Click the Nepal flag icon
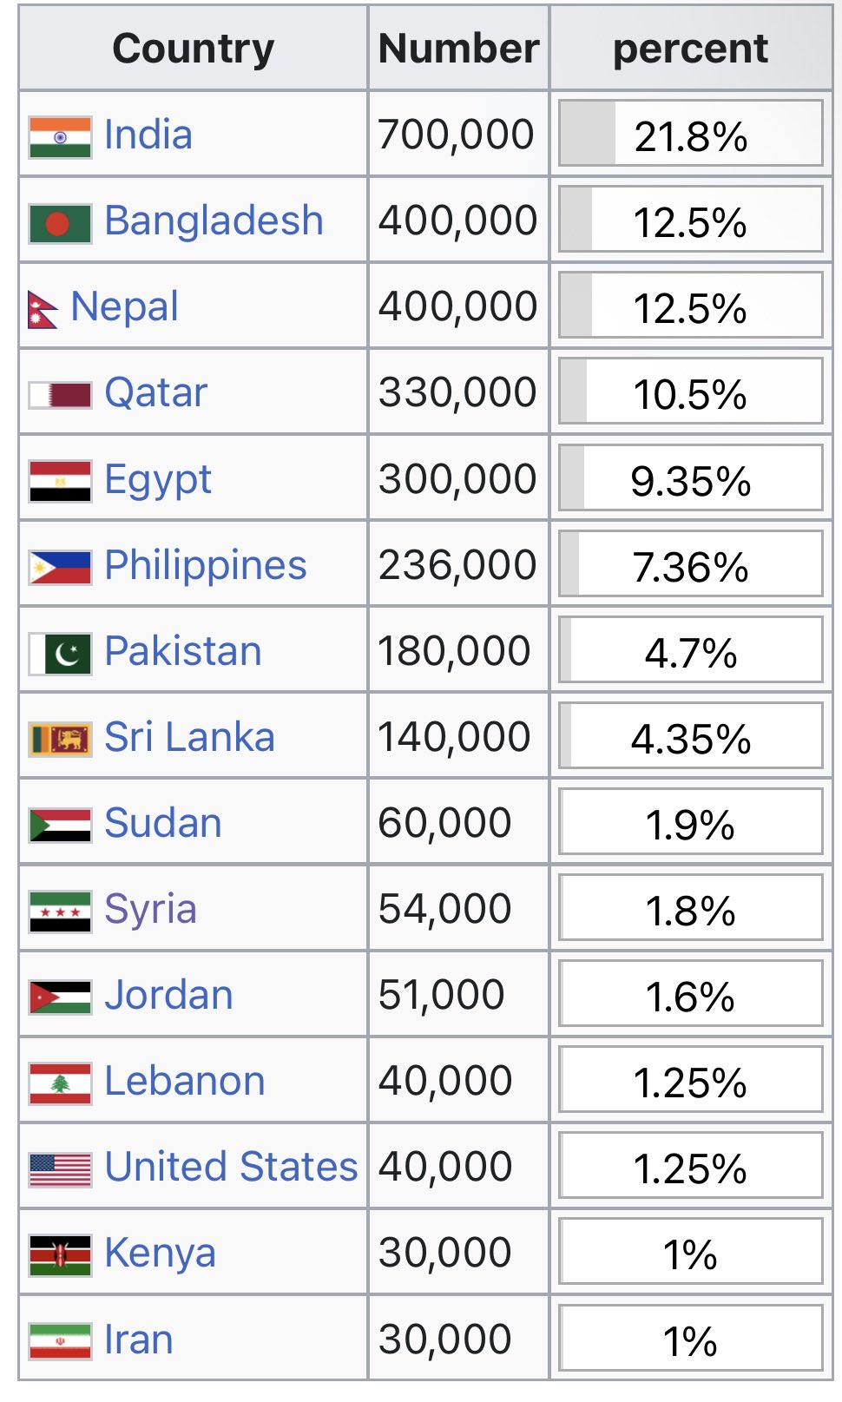 (43, 309)
